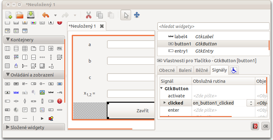Viewport: 273px width, 140px height.
Task: Open the redo history dropdown arrow
Action: pos(75,15)
